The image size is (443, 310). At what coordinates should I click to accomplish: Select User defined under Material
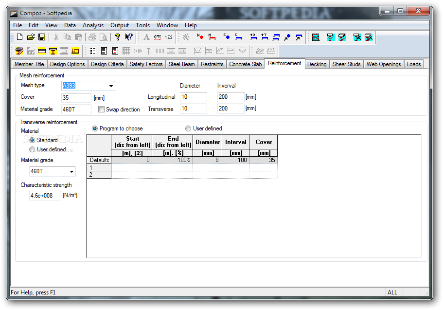pyautogui.click(x=32, y=149)
